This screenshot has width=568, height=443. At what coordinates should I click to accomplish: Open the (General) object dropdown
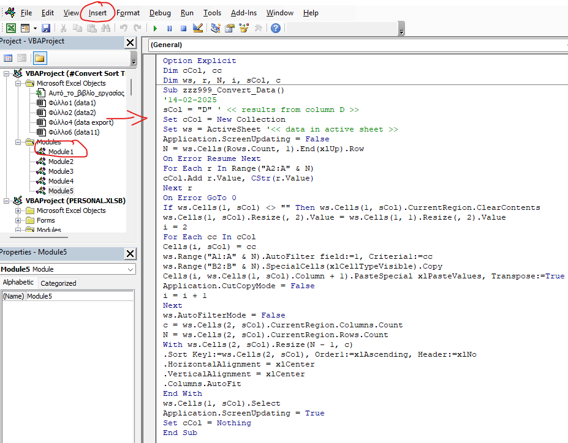[358, 45]
